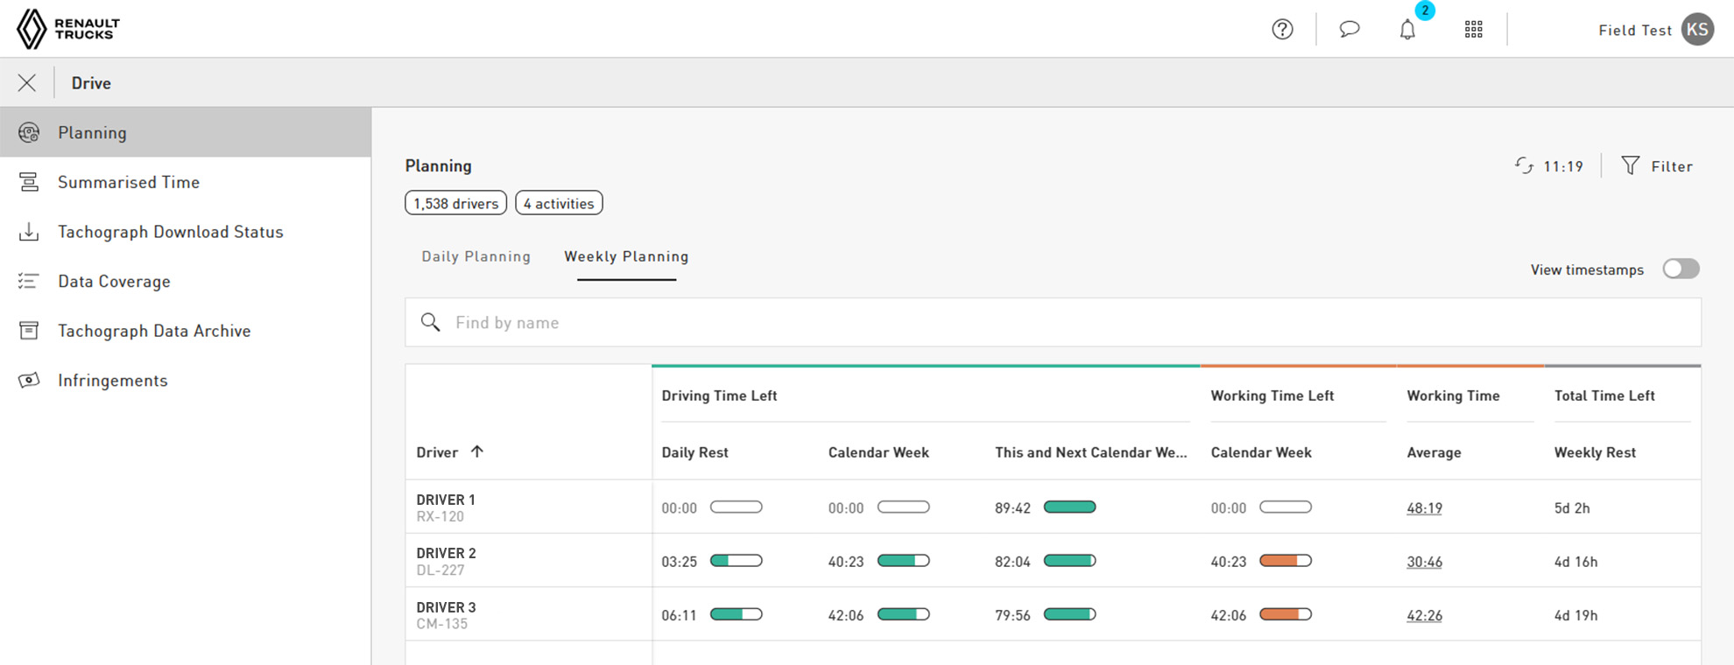1734x665 pixels.
Task: Click DRIVER 3 daily rest progress bar
Action: (x=737, y=614)
